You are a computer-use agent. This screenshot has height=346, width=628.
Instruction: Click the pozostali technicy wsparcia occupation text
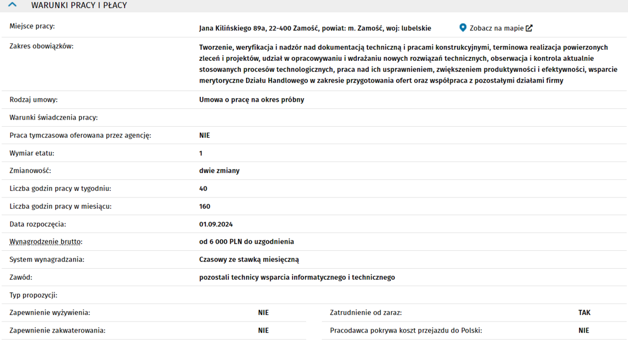pyautogui.click(x=297, y=277)
